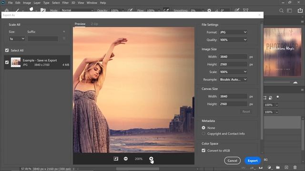
Task: Open the workspace switcher icon
Action: coord(290,10)
